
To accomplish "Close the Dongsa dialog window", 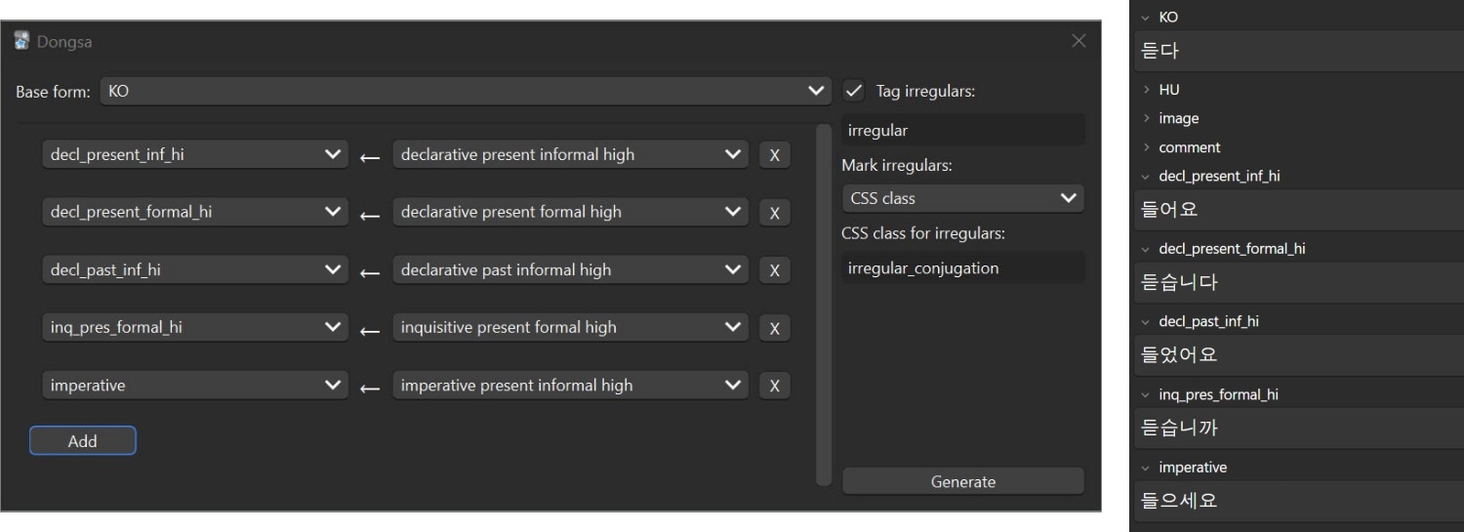I will (1078, 41).
